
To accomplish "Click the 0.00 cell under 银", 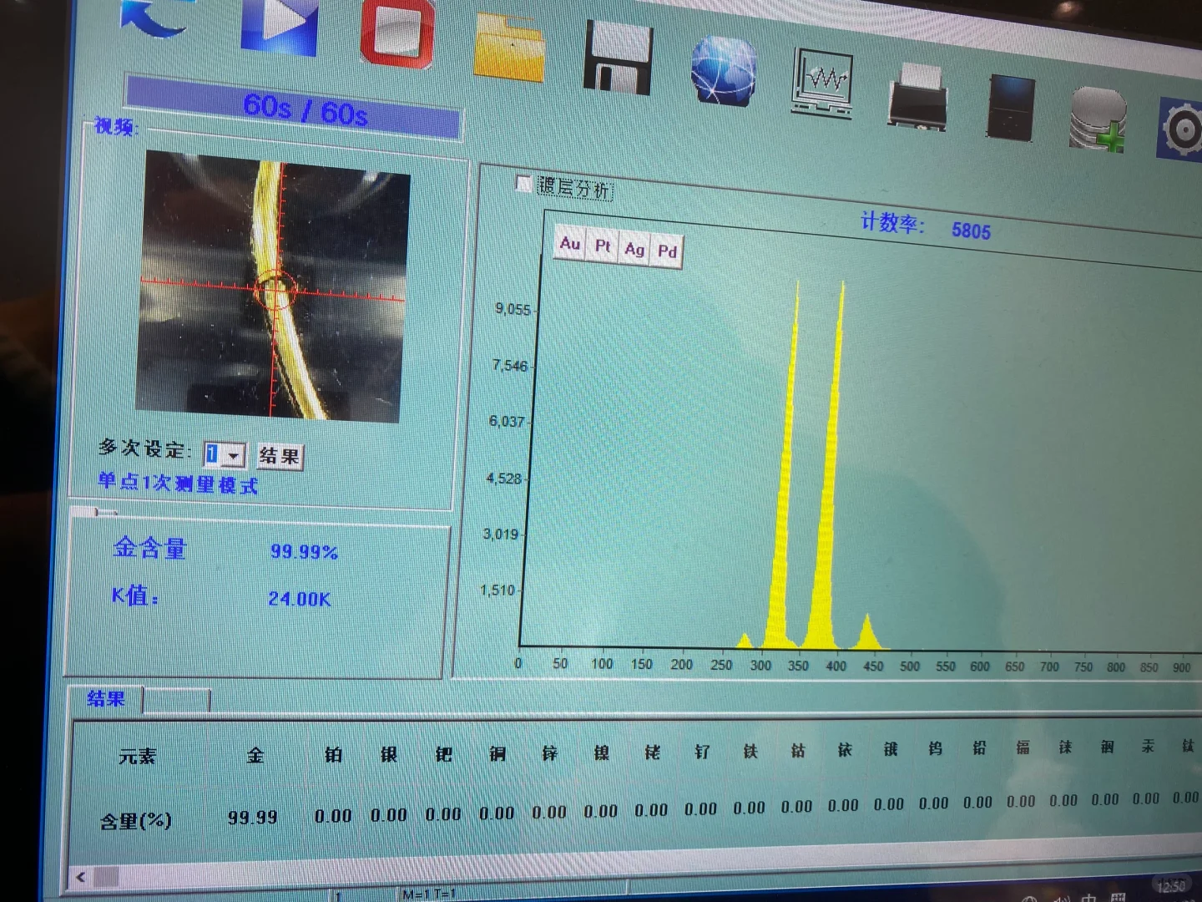I will [389, 815].
